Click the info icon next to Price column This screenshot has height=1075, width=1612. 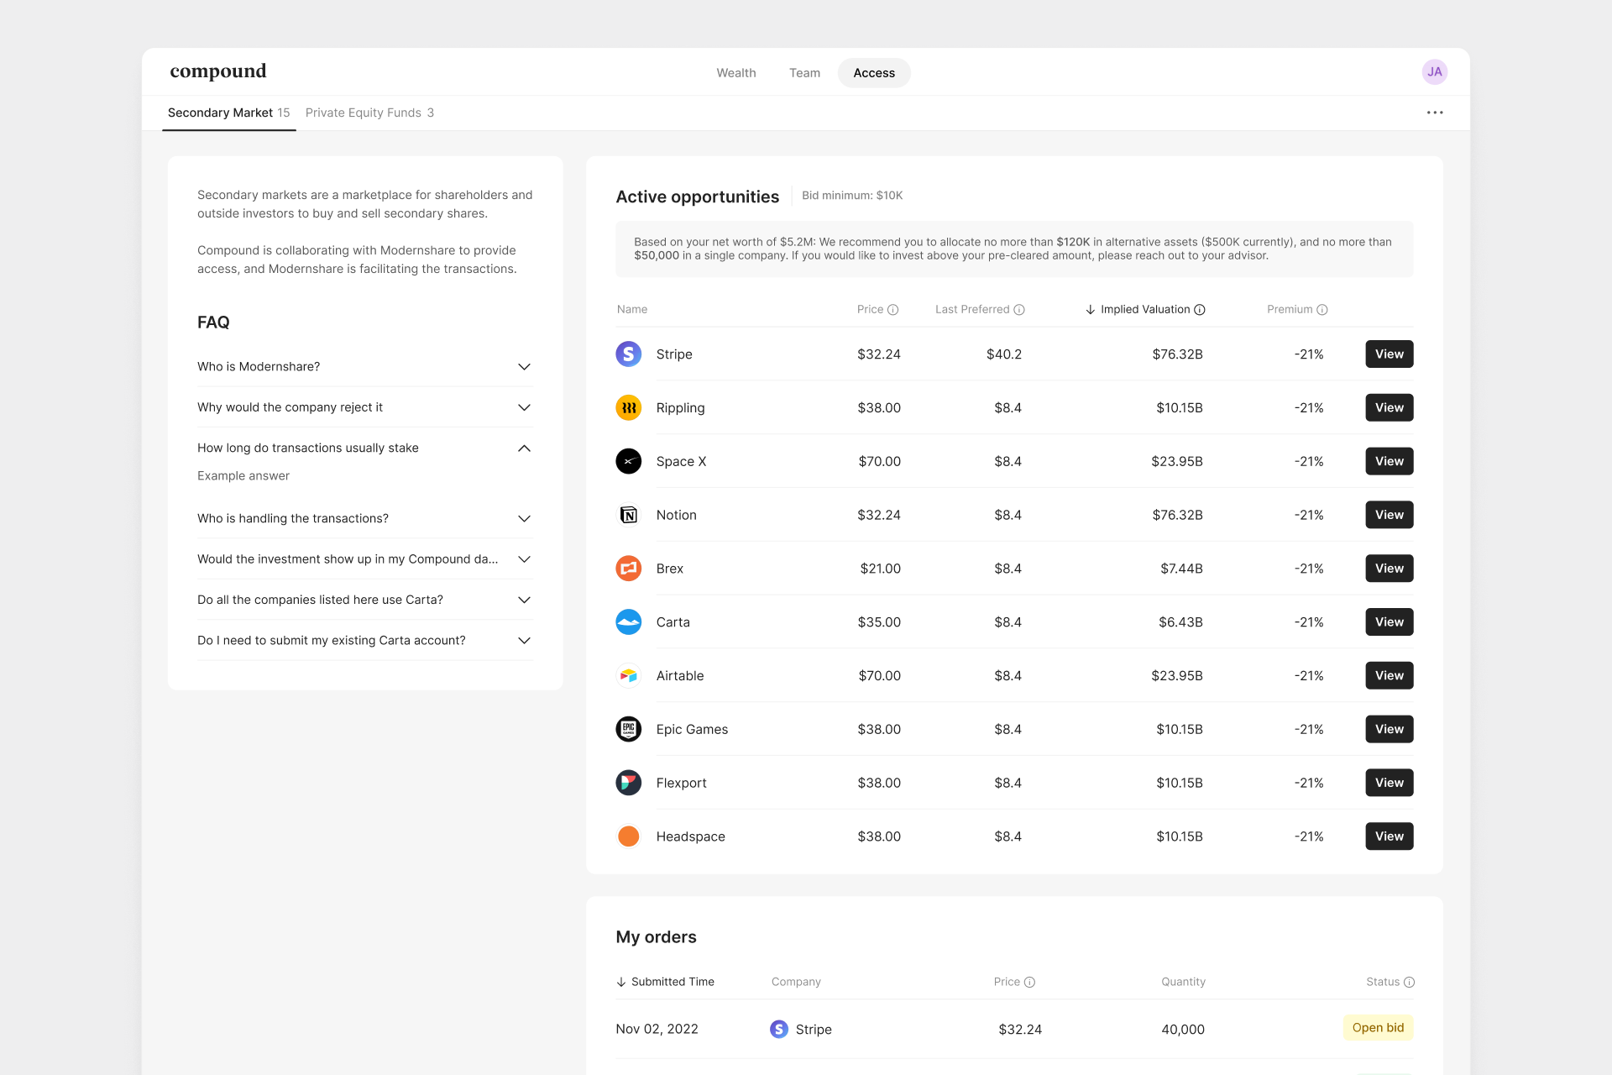(x=893, y=310)
